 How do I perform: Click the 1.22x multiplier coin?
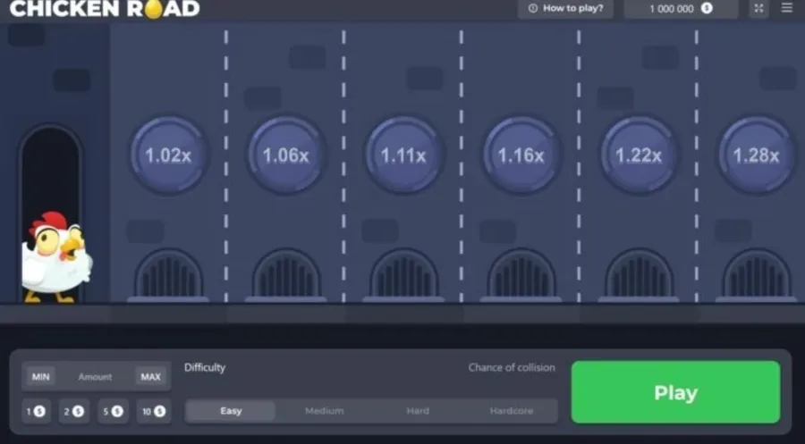click(639, 155)
